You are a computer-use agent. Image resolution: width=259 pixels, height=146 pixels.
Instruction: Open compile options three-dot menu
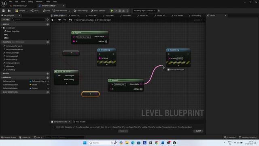click(x=27, y=11)
